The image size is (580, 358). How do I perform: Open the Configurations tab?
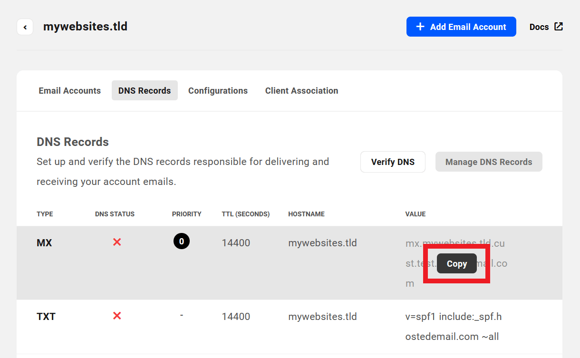click(218, 90)
